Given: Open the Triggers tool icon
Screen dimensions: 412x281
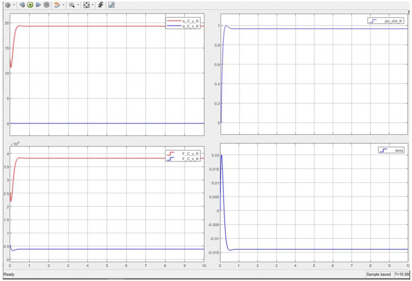Looking at the screenshot, I should pyautogui.click(x=101, y=5).
